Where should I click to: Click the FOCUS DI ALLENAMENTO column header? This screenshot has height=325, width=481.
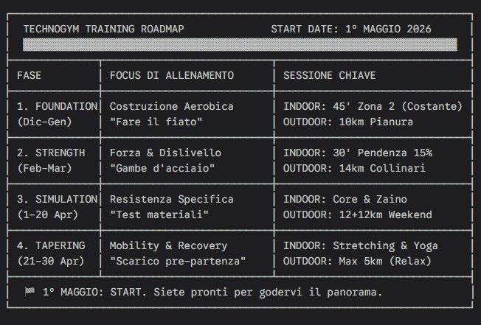(x=172, y=76)
